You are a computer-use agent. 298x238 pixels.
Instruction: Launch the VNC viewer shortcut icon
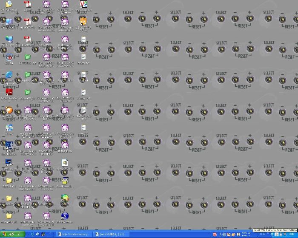pos(83,4)
